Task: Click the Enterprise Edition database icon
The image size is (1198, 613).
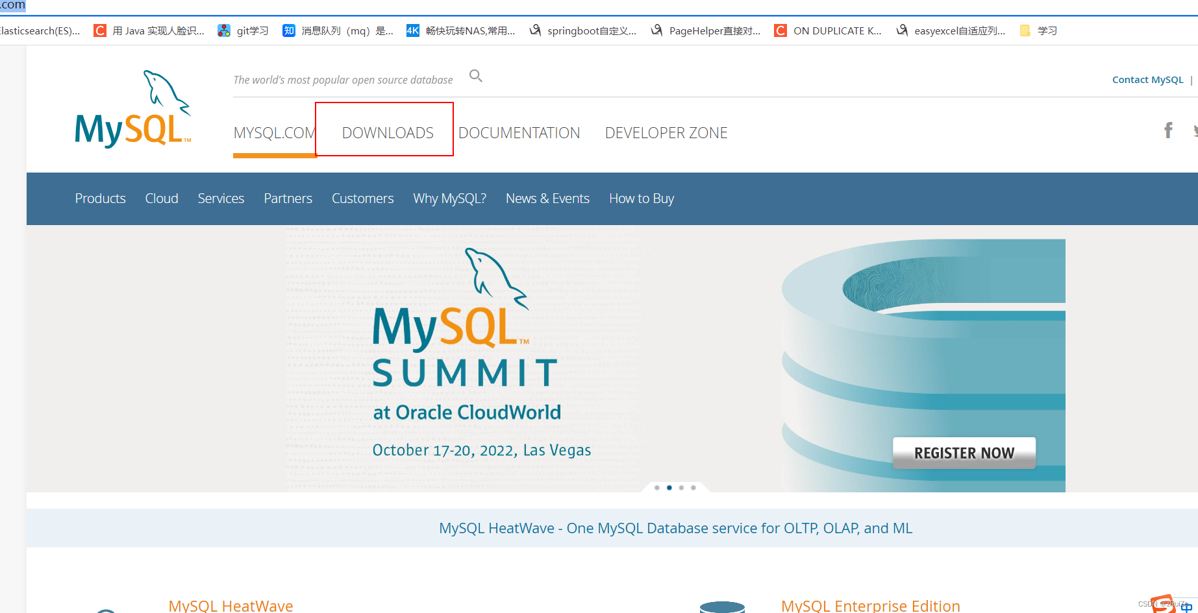Action: pyautogui.click(x=722, y=607)
